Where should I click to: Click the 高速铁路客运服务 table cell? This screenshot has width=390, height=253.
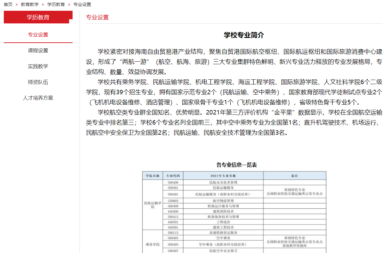(223, 232)
